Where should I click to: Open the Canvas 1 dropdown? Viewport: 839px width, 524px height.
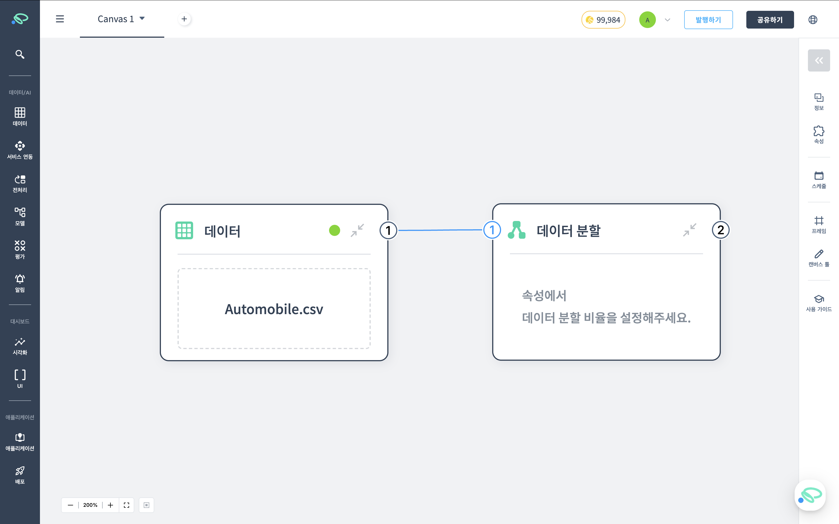click(142, 19)
